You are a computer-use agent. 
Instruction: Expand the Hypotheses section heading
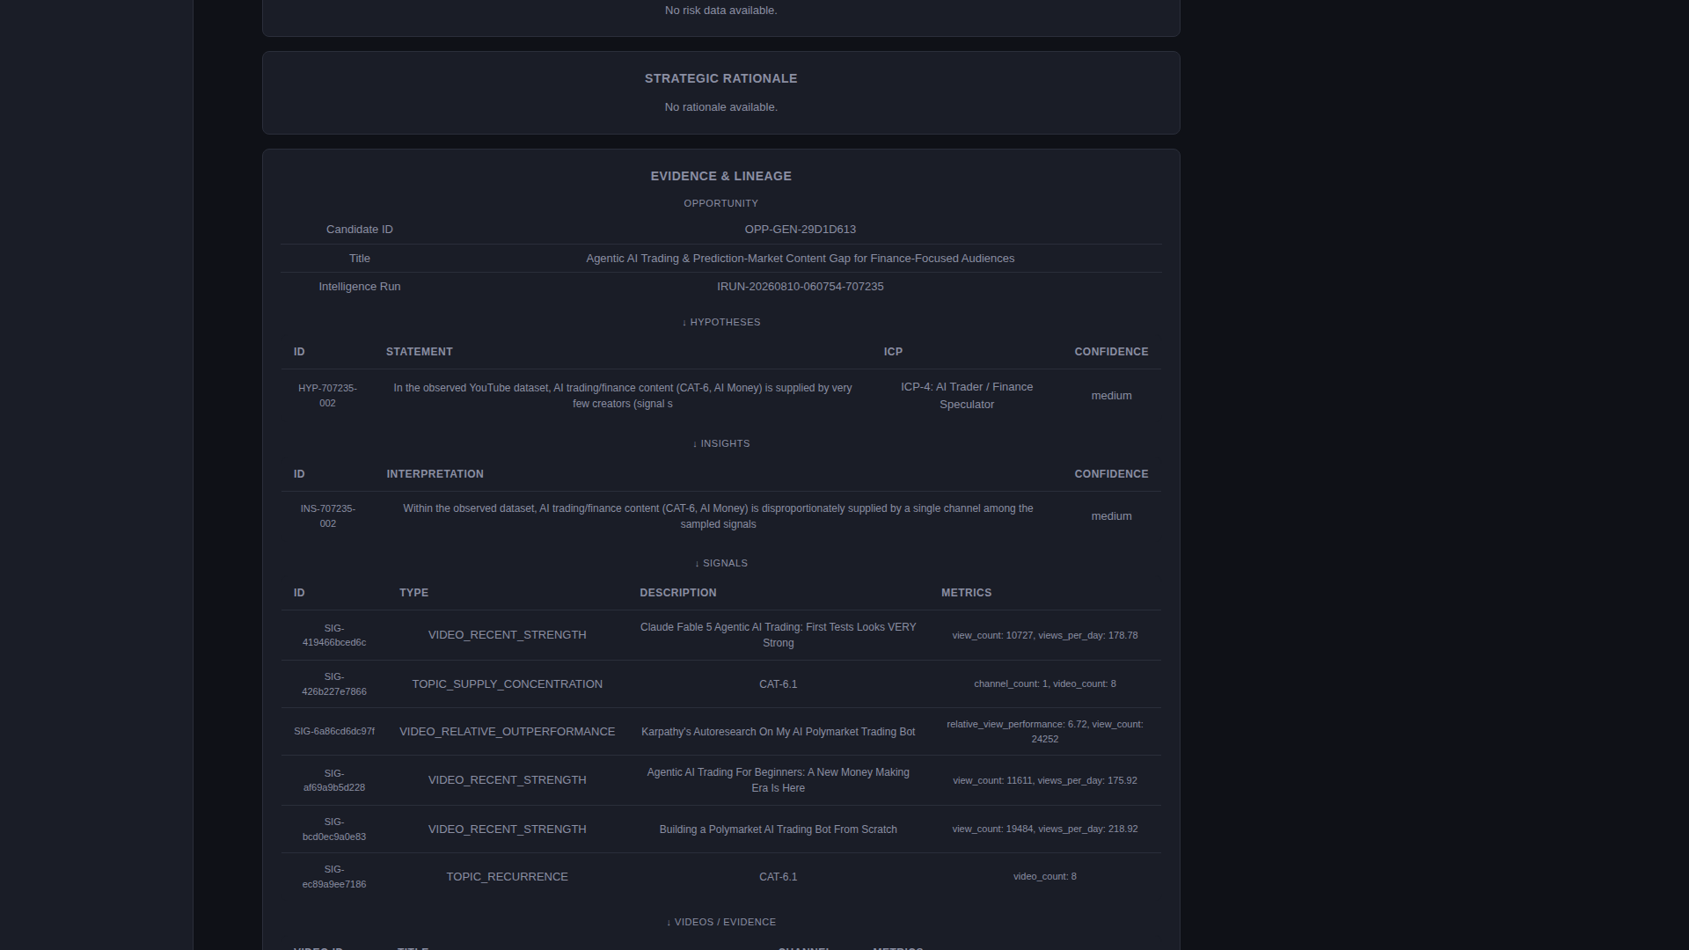(720, 322)
